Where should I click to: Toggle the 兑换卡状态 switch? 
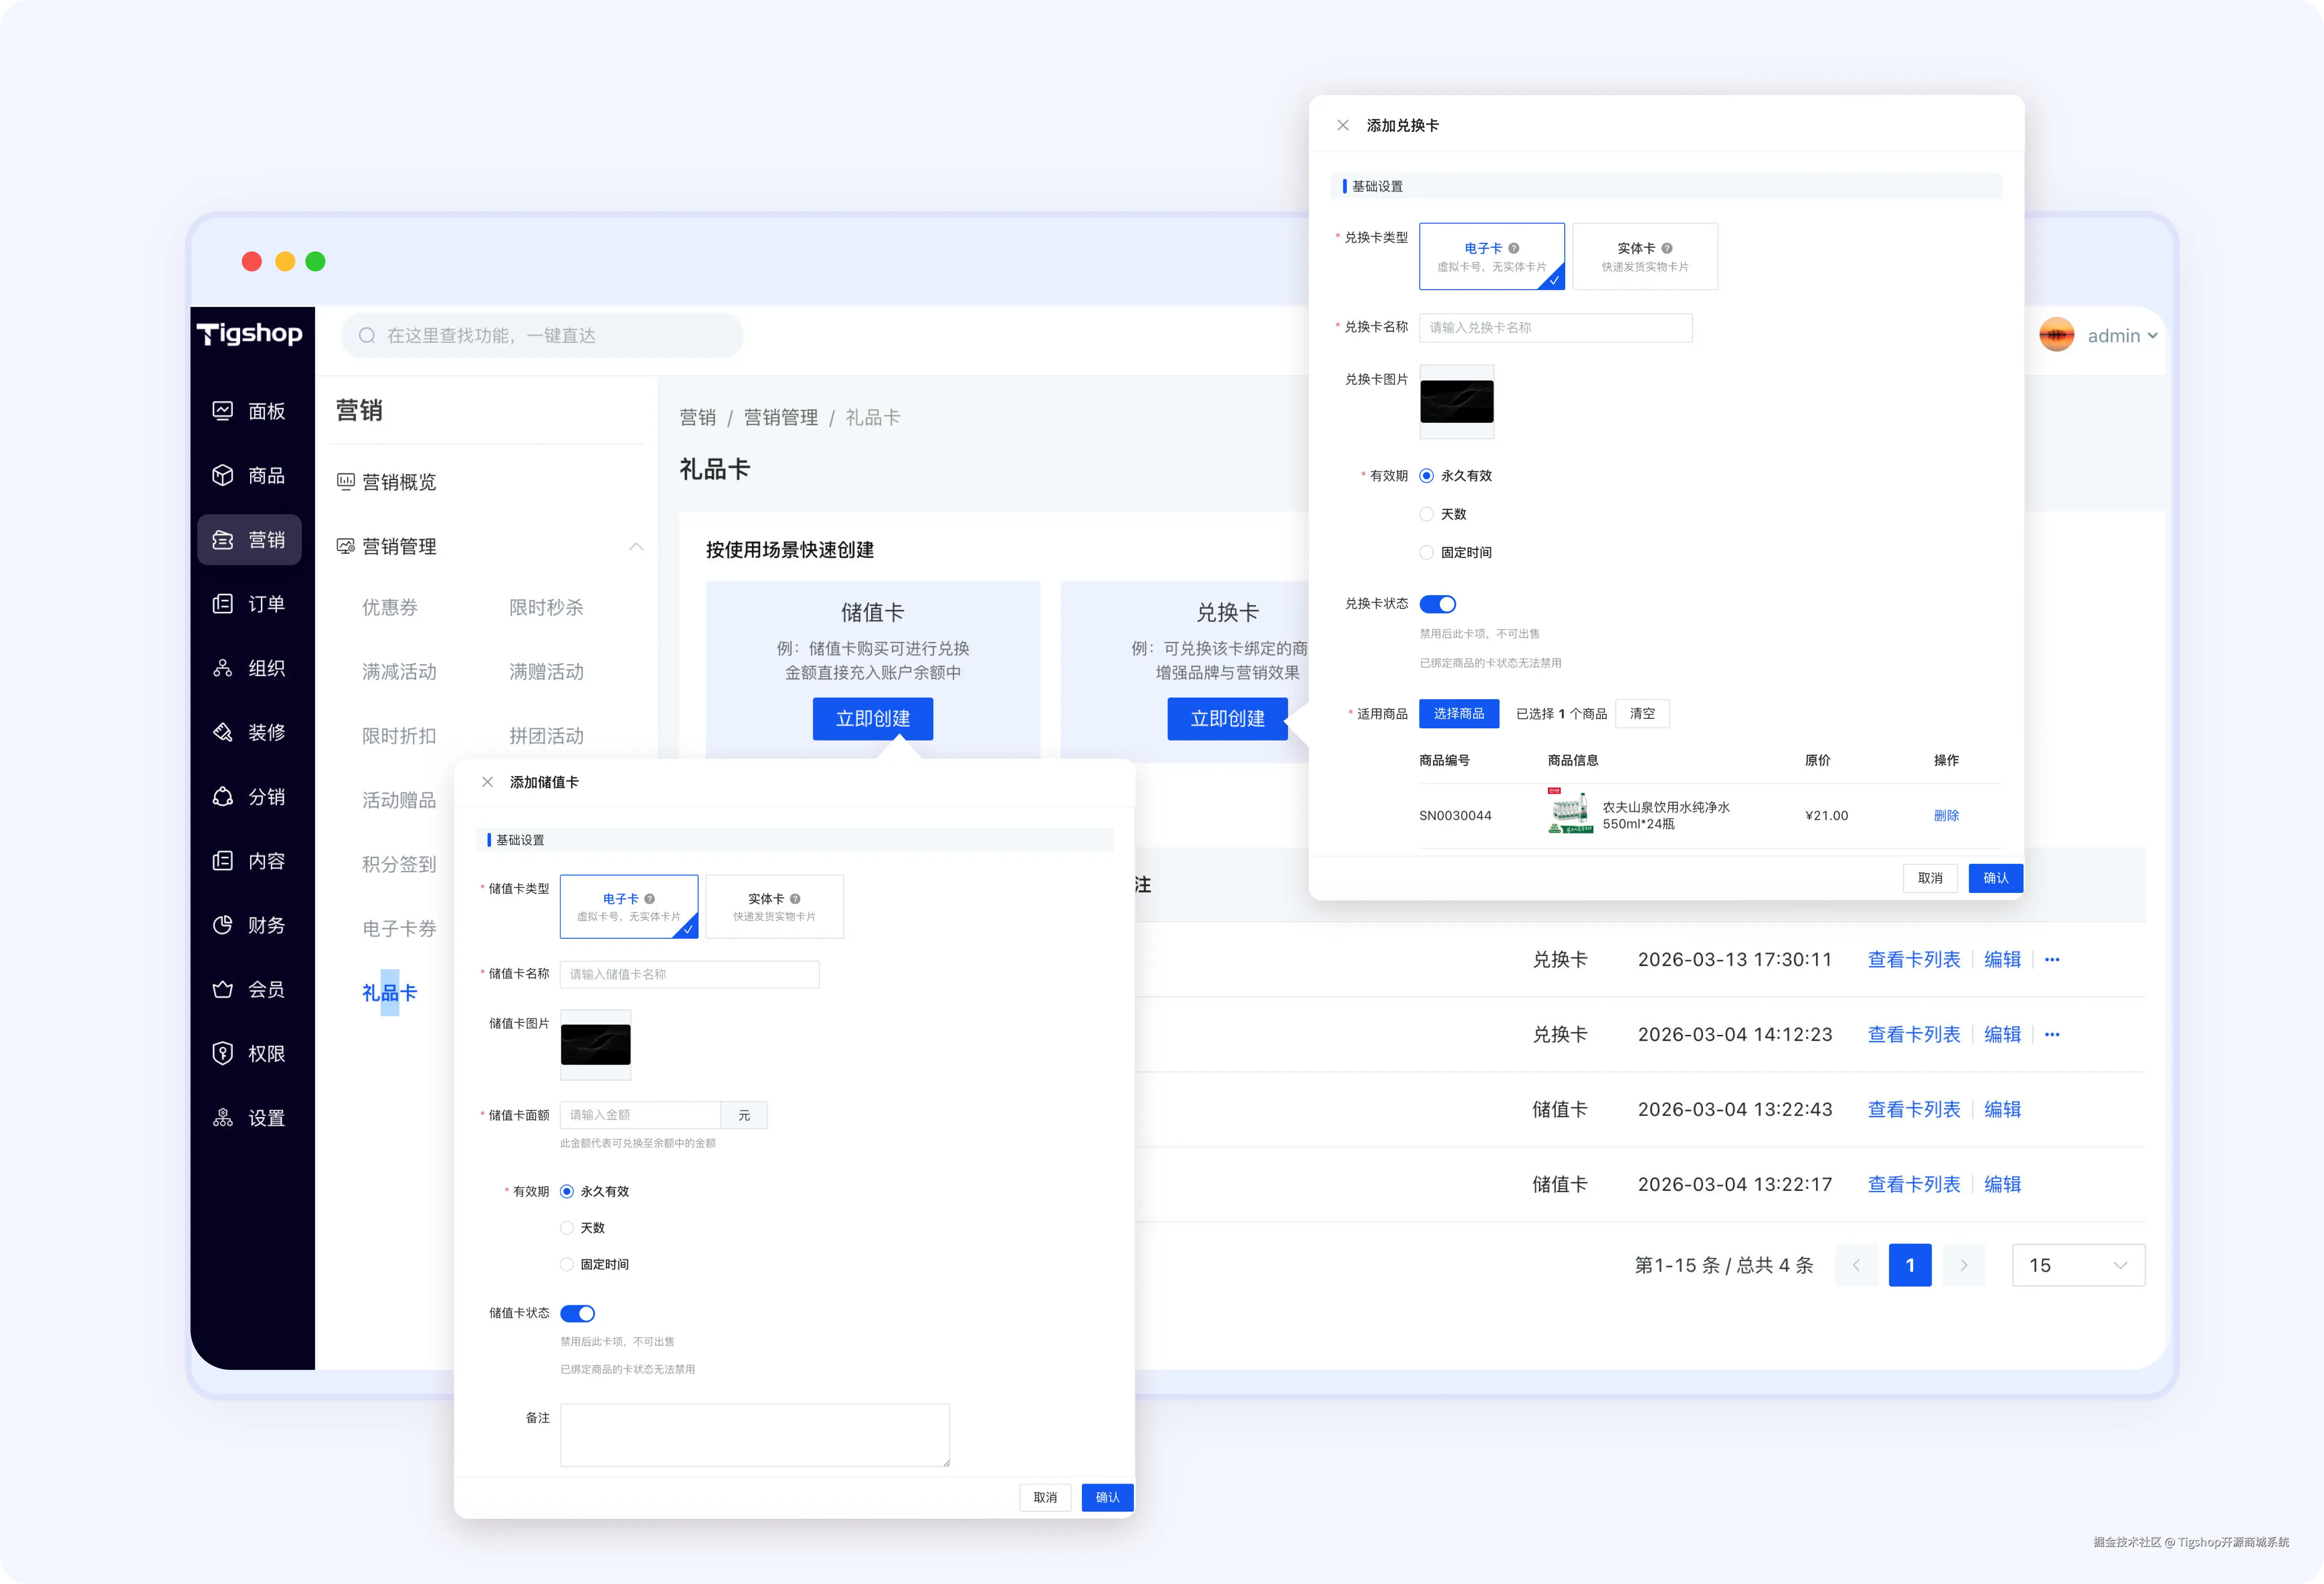tap(1437, 604)
